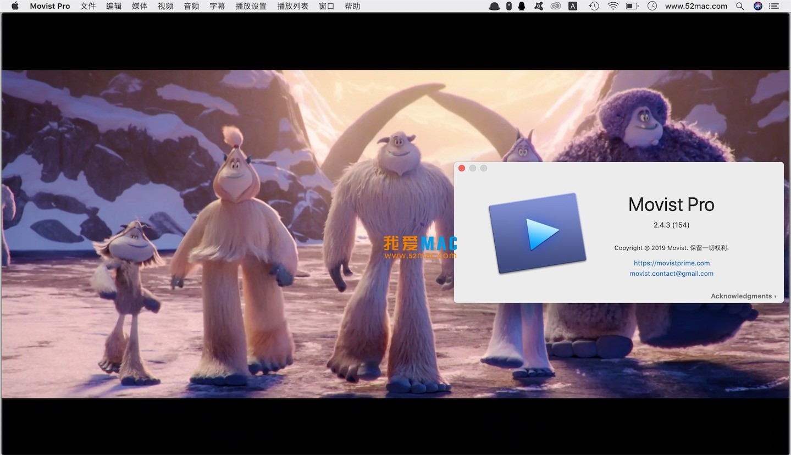791x455 pixels.
Task: Open the 字幕 menu
Action: pyautogui.click(x=217, y=6)
